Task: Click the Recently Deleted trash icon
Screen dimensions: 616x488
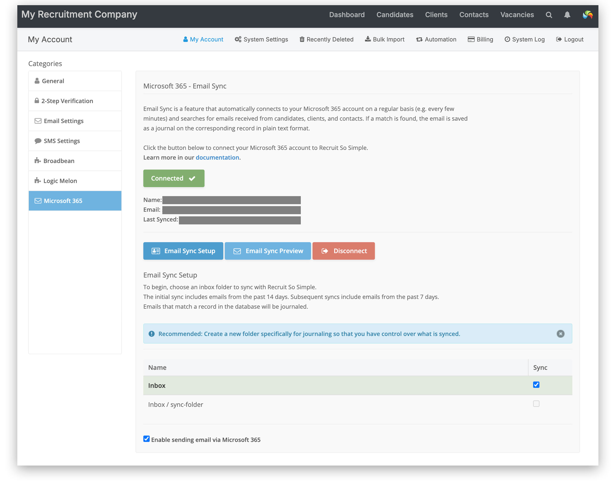Action: (302, 40)
